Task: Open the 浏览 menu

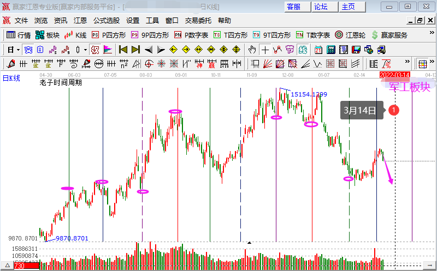Action: click(x=41, y=21)
